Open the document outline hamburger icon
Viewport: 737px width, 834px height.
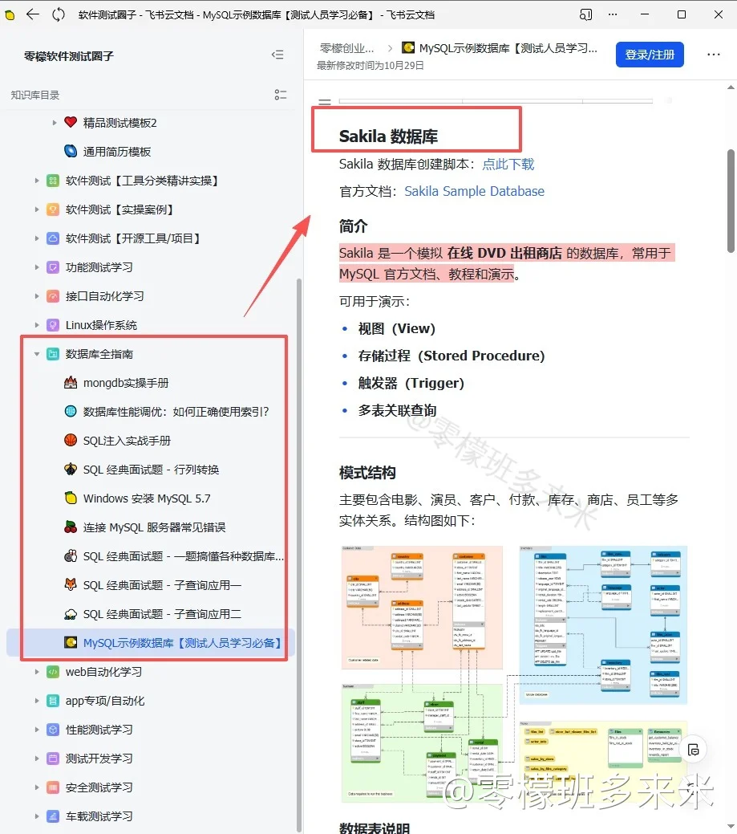[325, 102]
